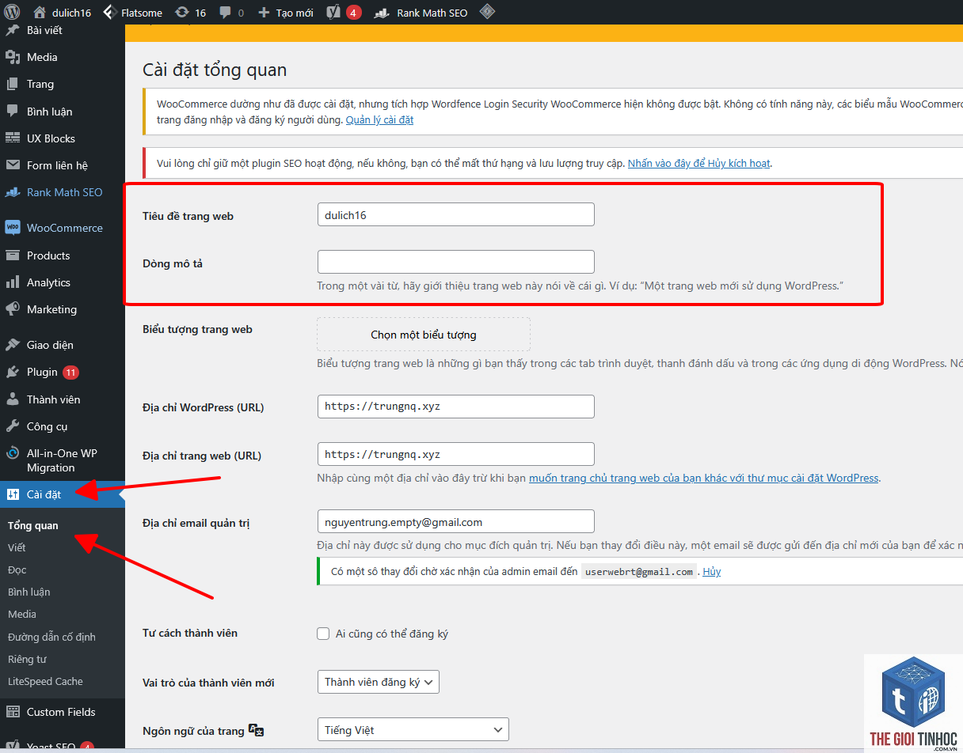Open Plugin icon with 11 badge
The image size is (963, 753).
pos(12,372)
